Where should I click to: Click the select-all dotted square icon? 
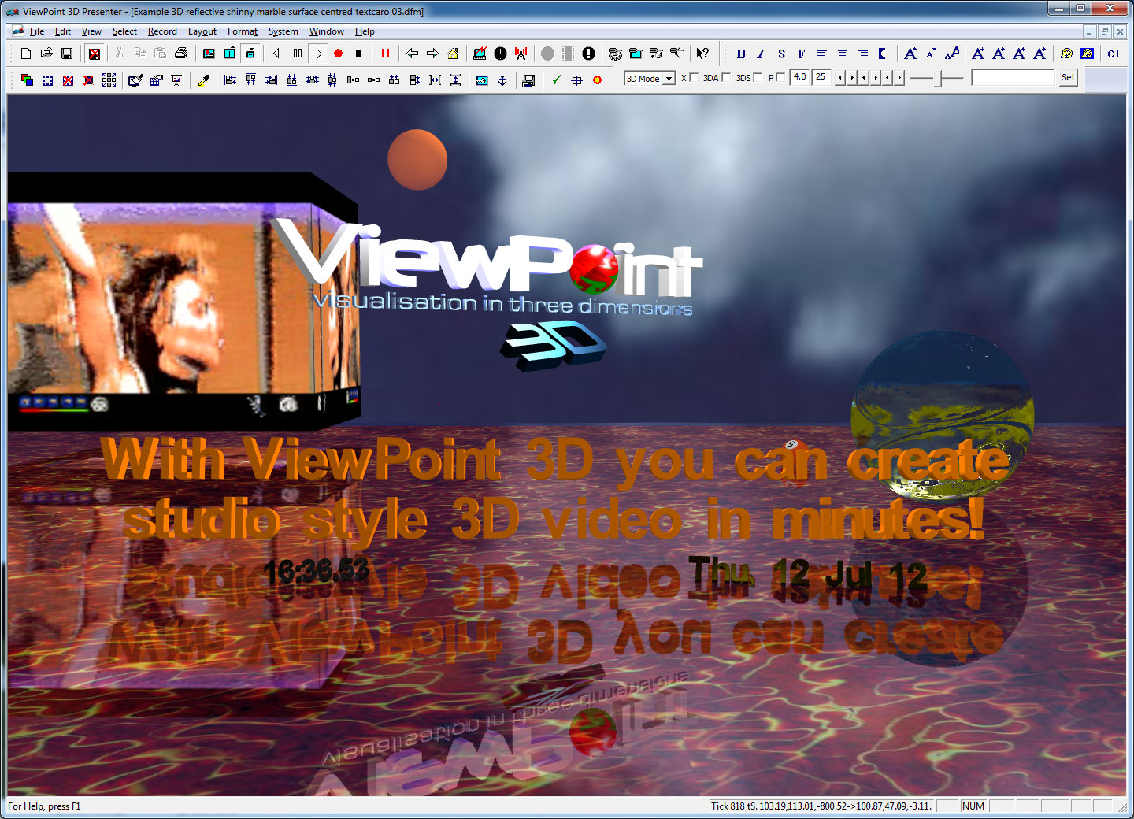pyautogui.click(x=47, y=80)
